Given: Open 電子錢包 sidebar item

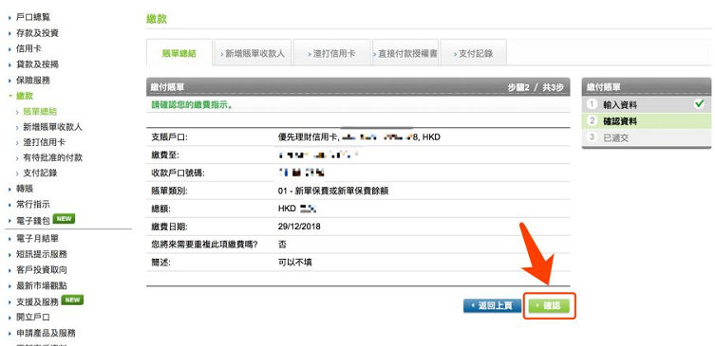Looking at the screenshot, I should tap(33, 221).
